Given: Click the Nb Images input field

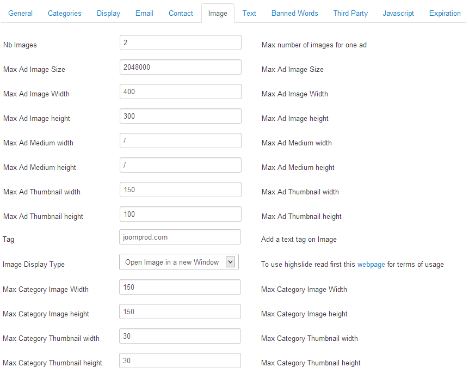Looking at the screenshot, I should pyautogui.click(x=180, y=42).
